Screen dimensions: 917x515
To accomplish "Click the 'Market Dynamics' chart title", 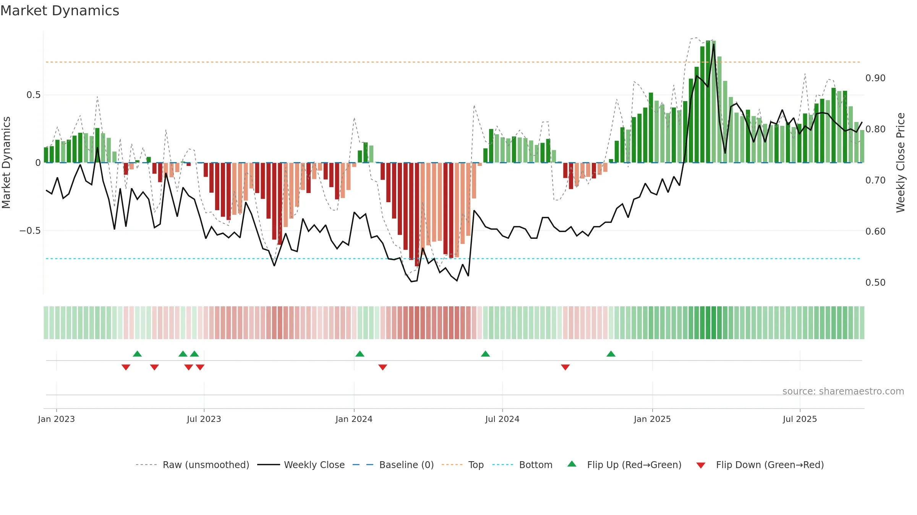I will (60, 11).
